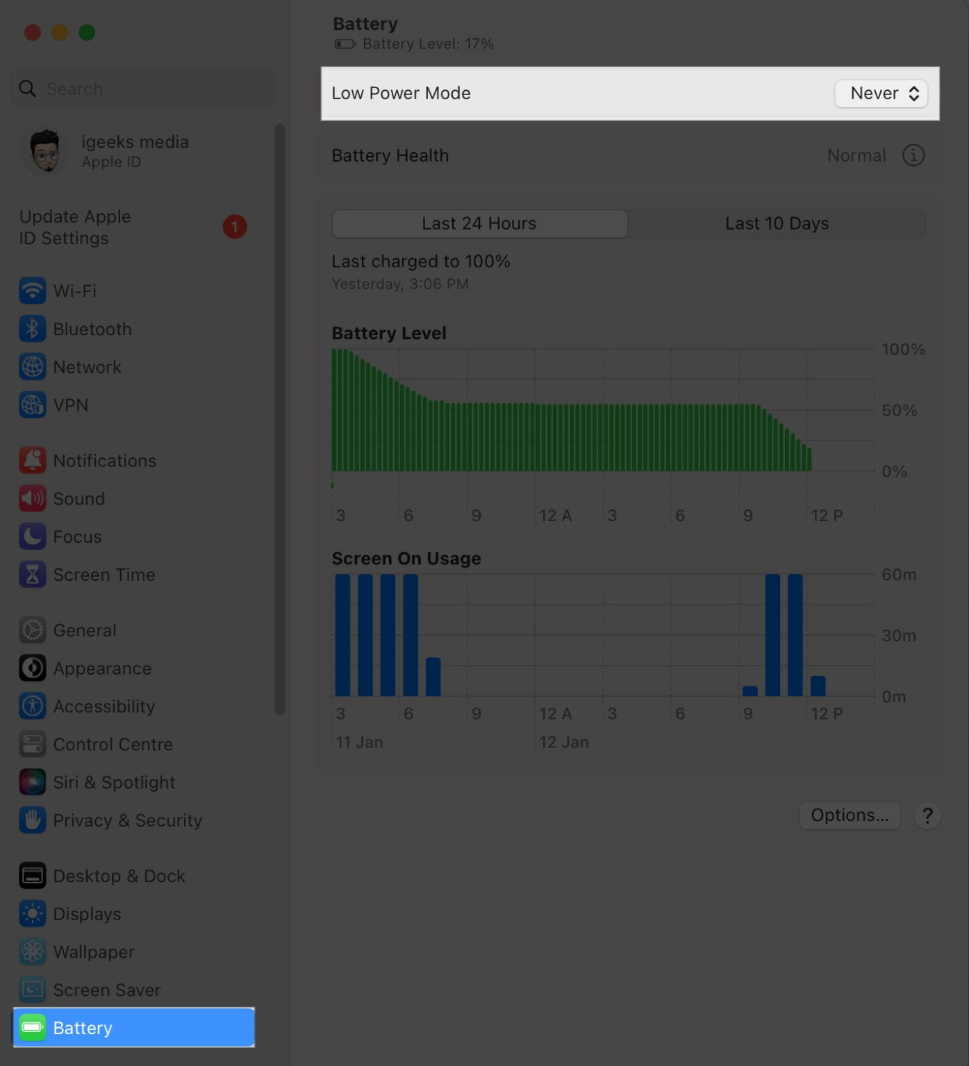Click the question mark help button
The width and height of the screenshot is (969, 1066).
coord(927,815)
